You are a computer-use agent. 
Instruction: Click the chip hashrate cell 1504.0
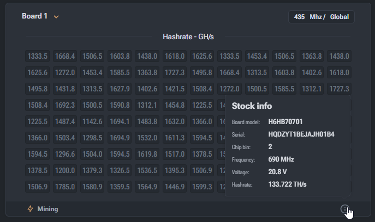pos(92,154)
